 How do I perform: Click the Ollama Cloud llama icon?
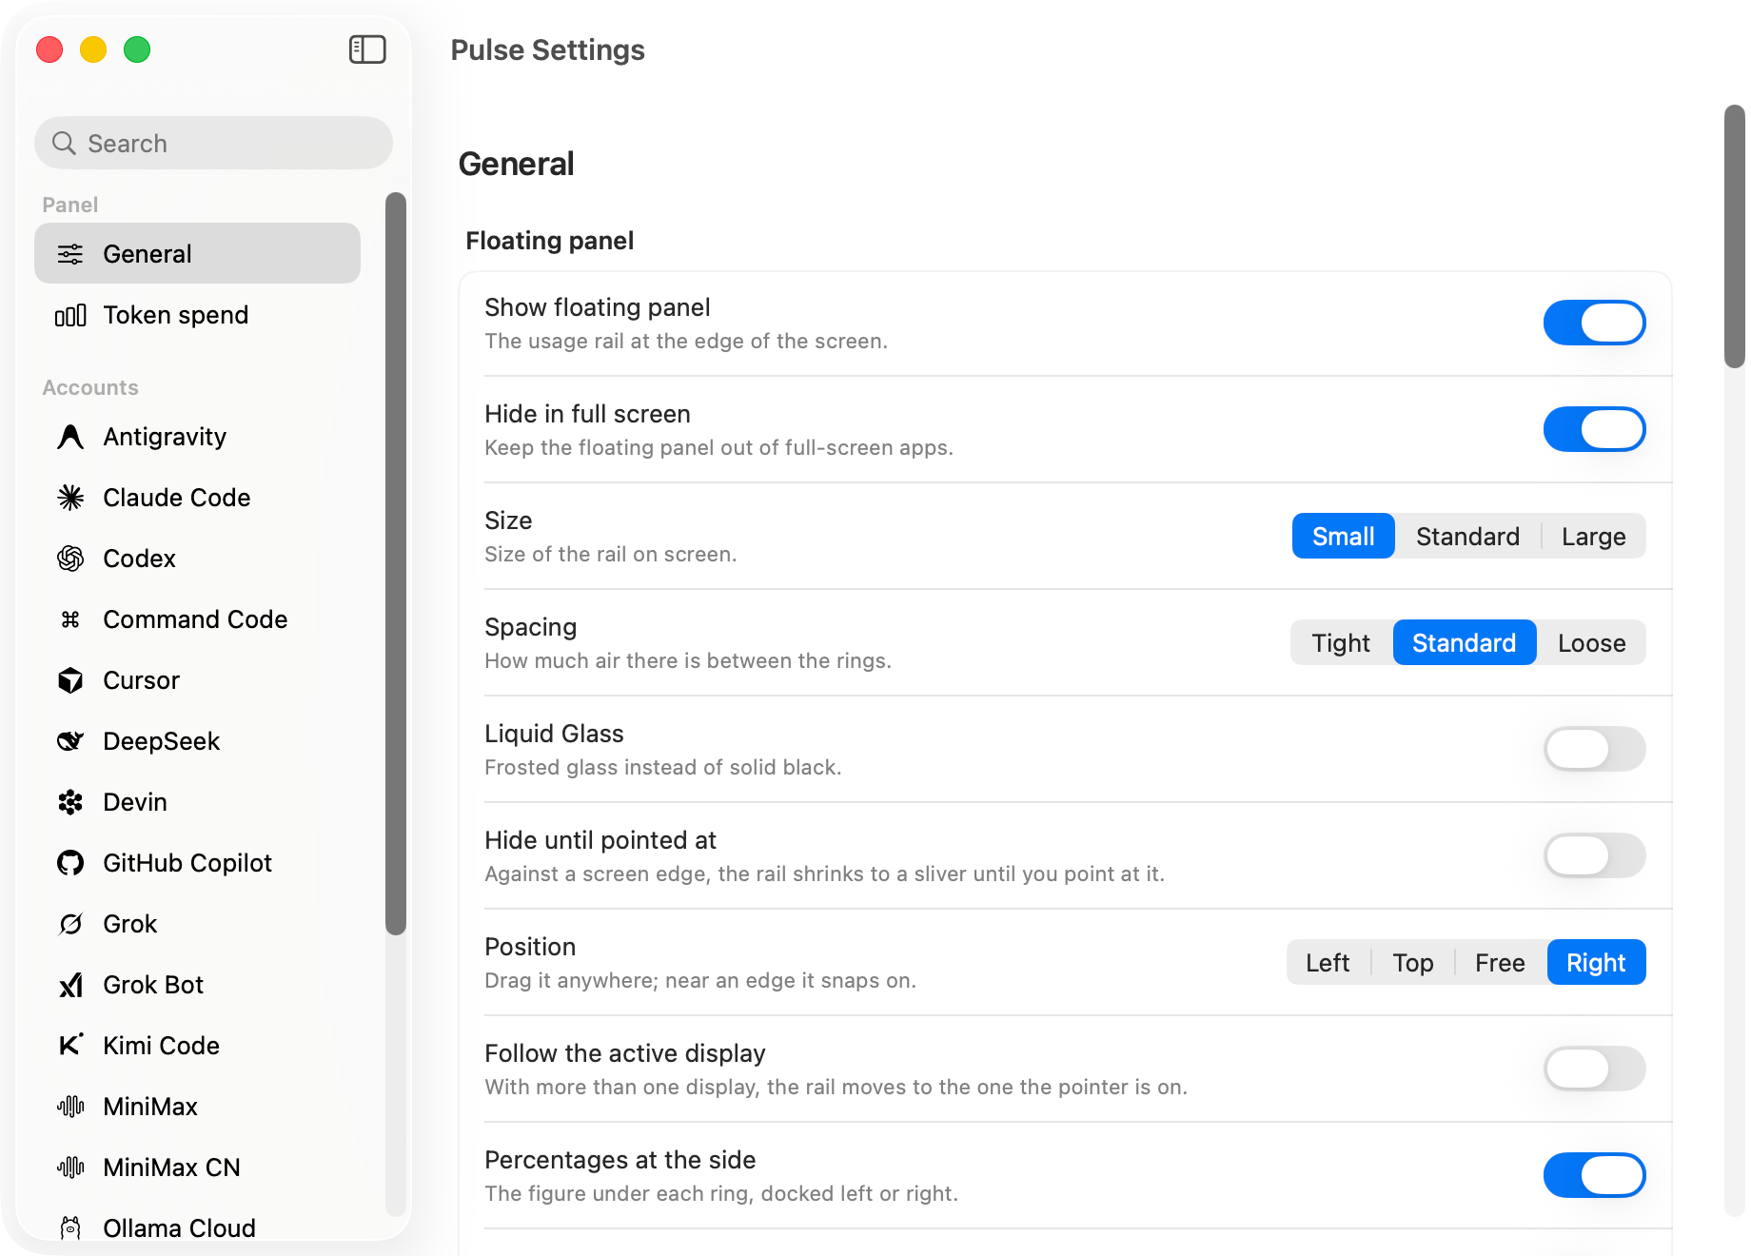tap(70, 1228)
